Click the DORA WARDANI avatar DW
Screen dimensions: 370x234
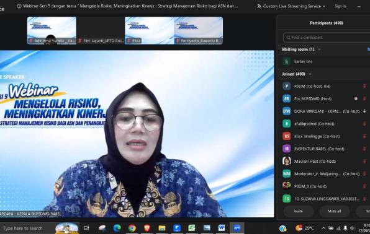287,111
